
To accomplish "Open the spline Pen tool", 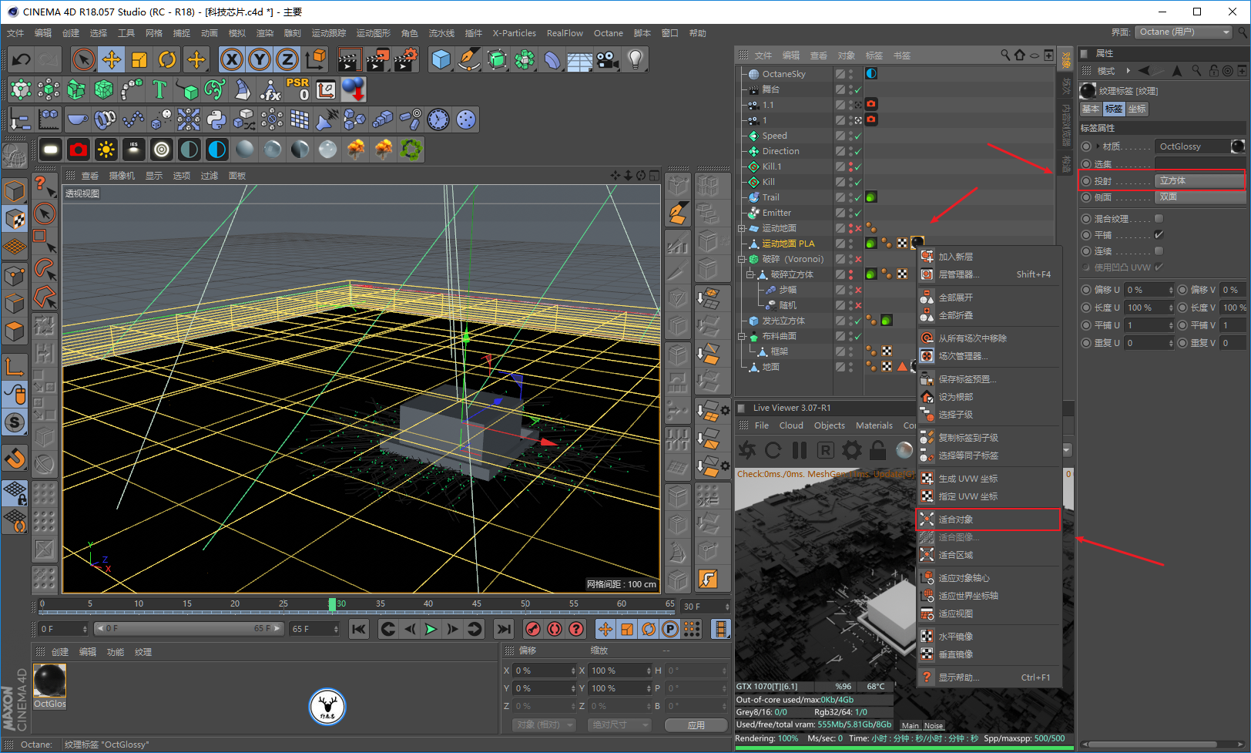I will (x=469, y=59).
